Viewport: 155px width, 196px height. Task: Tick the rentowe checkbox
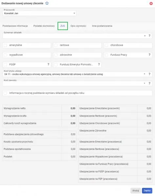pyautogui.click(x=56, y=45)
